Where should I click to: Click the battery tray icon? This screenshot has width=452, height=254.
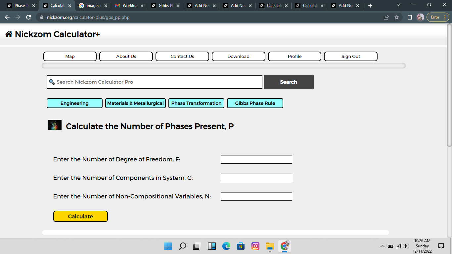pyautogui.click(x=390, y=246)
